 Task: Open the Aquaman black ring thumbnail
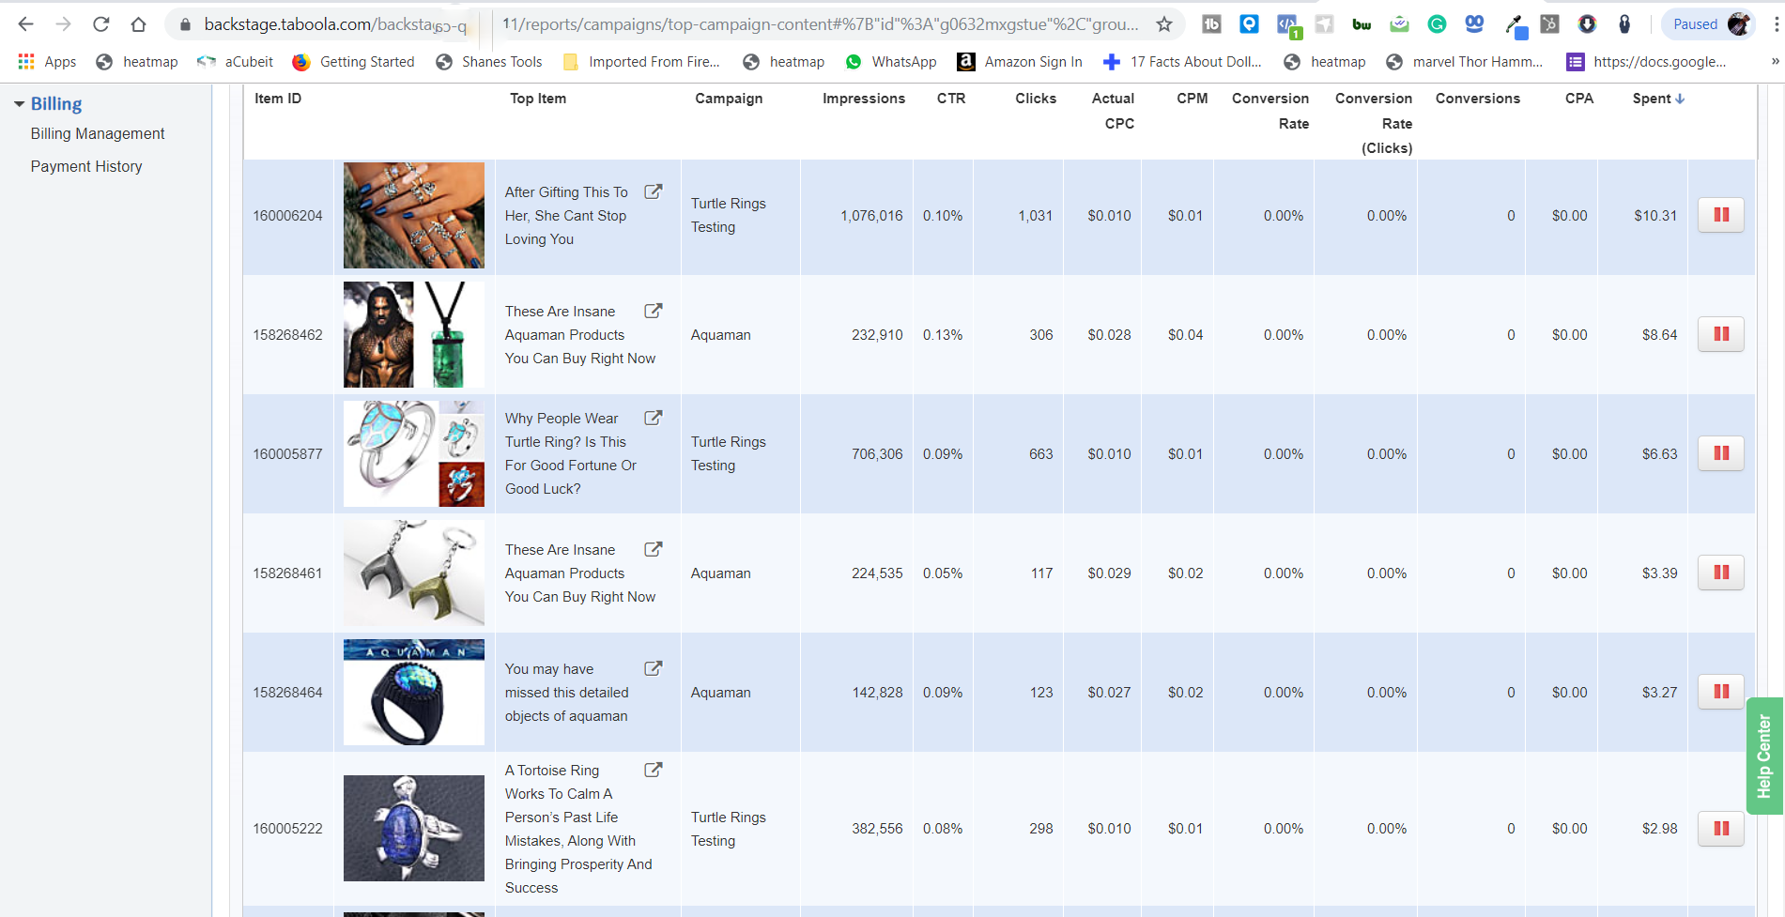point(414,692)
